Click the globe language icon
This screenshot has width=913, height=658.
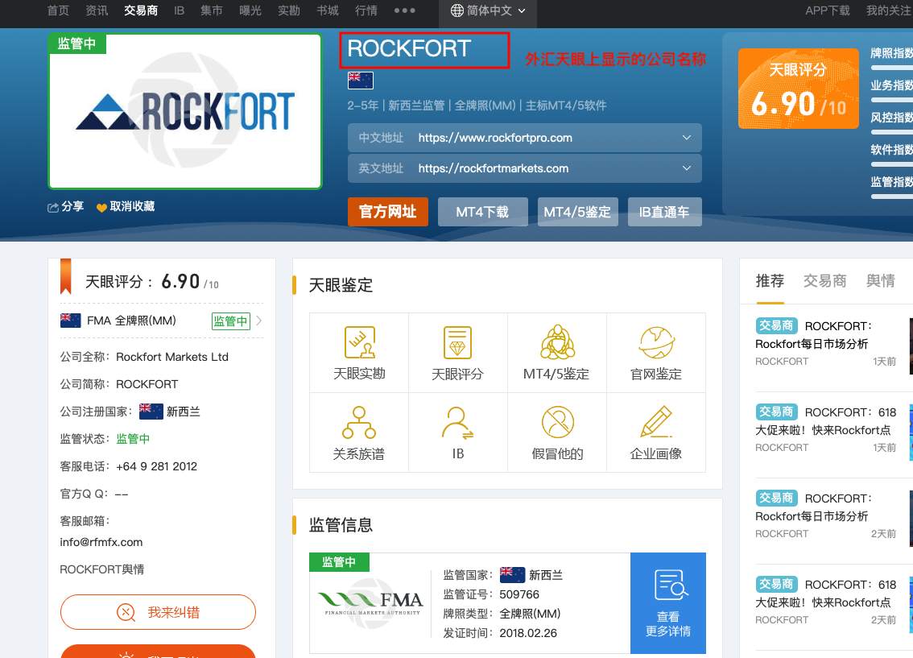click(457, 10)
